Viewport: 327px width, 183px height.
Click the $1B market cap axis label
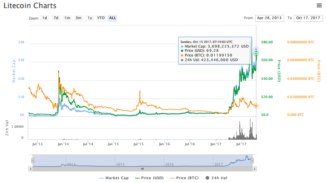tap(21, 97)
